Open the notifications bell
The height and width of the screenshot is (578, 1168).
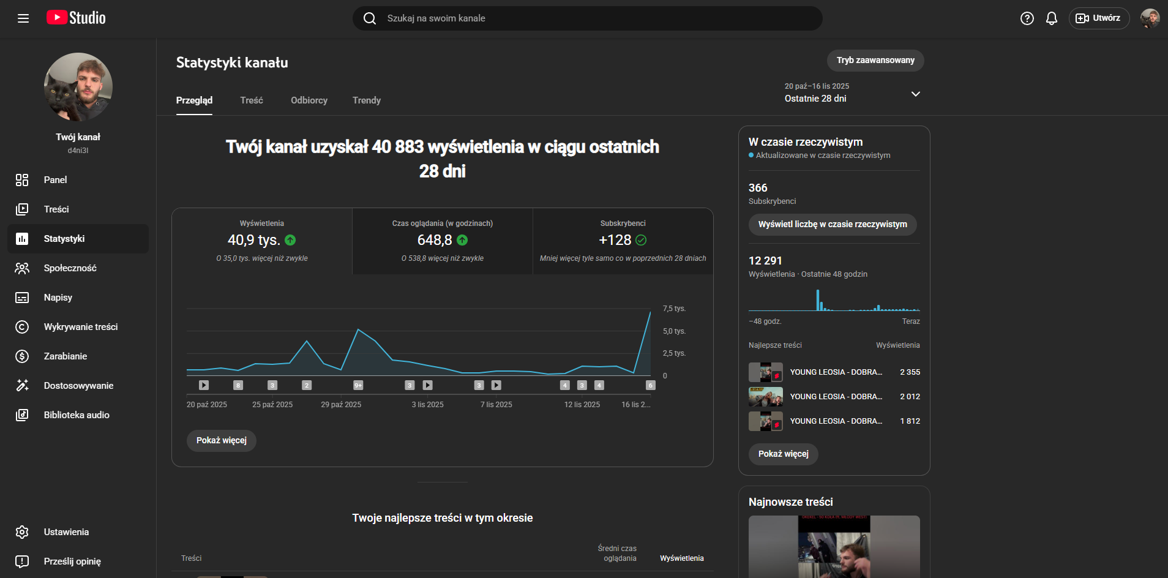[x=1051, y=18]
